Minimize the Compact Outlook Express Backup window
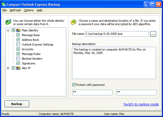The width and height of the screenshot is (163, 117). [x=146, y=4]
